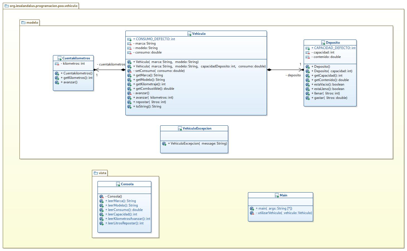Screen dimensions: 407x251
Task: Click the modelo: String attribute
Action: (145, 48)
